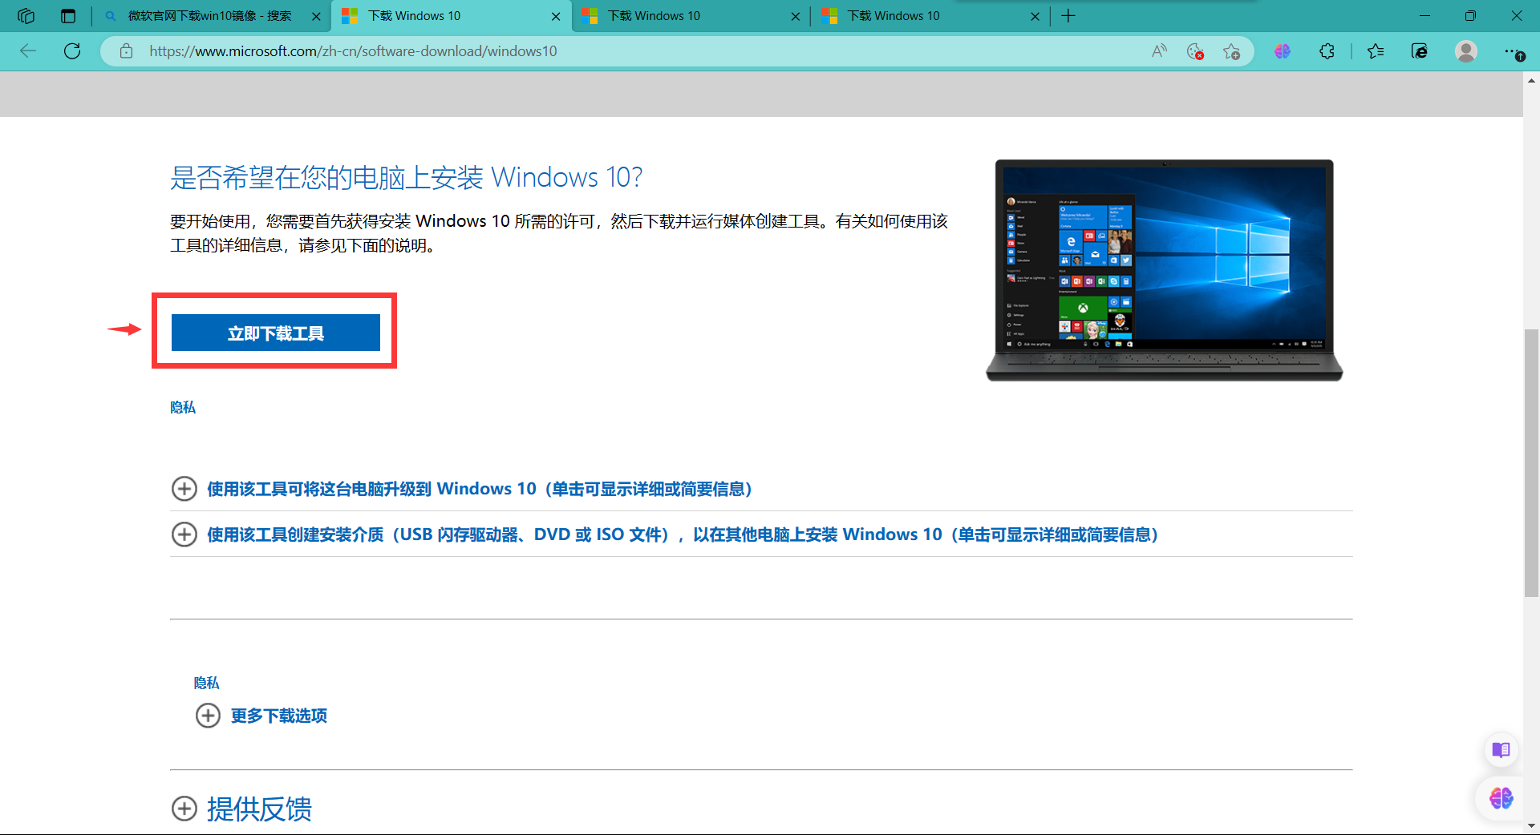Image resolution: width=1540 pixels, height=835 pixels.
Task: Open the 隐私 link below the download button
Action: point(183,407)
